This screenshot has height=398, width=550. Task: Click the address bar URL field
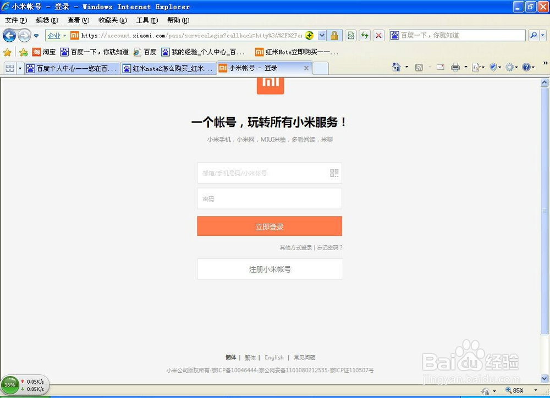pyautogui.click(x=191, y=35)
